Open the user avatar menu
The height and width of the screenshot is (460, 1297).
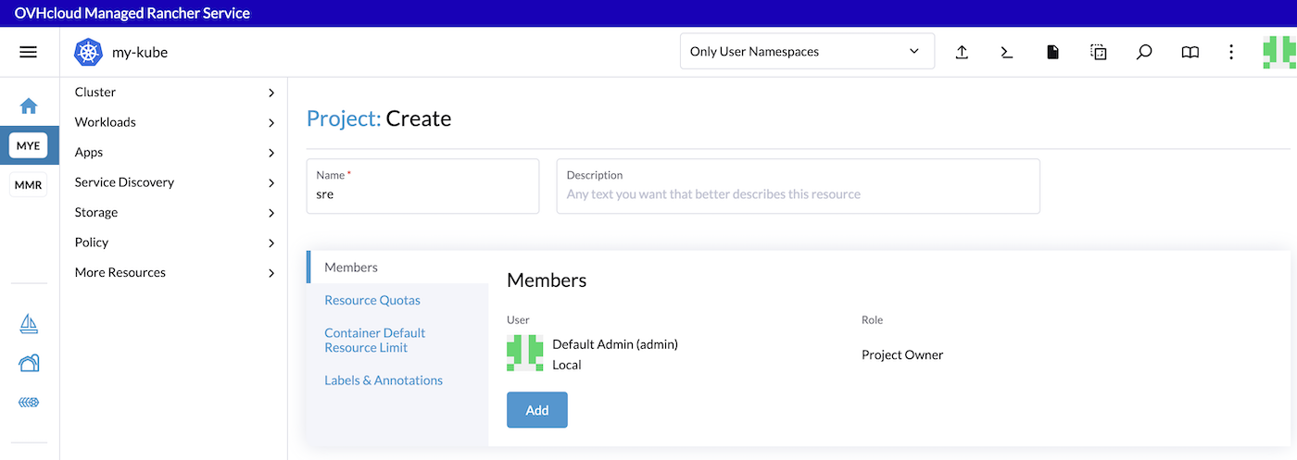click(1278, 52)
